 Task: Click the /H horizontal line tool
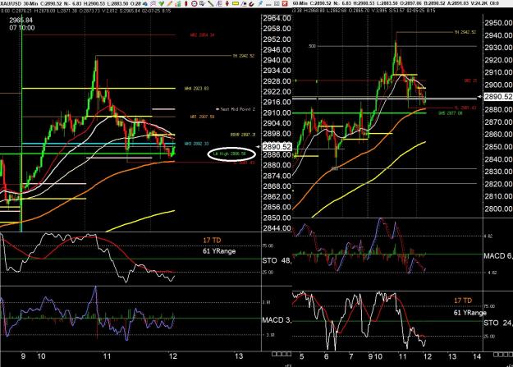point(244,3)
